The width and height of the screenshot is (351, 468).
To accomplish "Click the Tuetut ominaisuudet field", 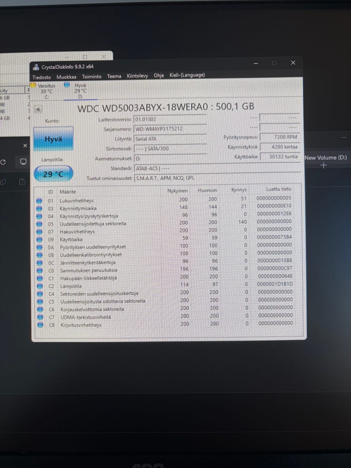I will pos(217,178).
